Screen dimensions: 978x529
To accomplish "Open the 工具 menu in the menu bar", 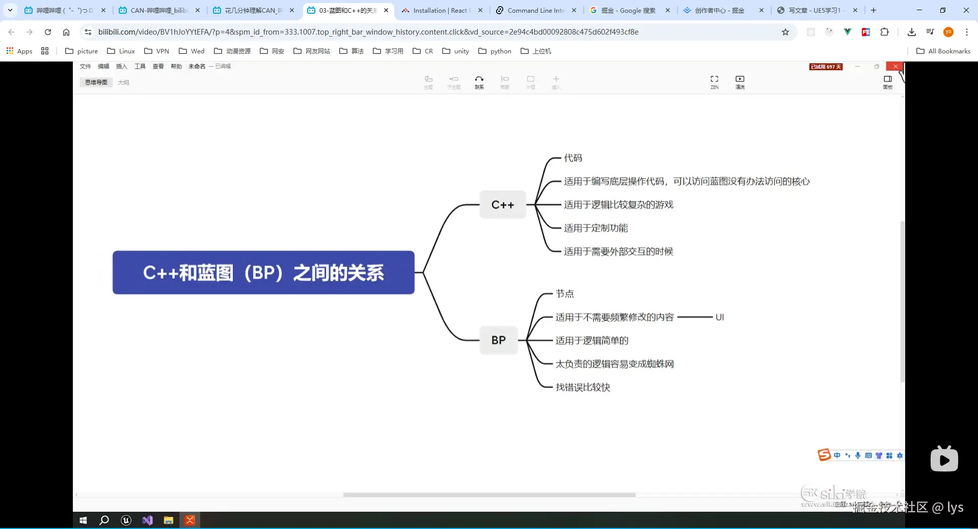I will pyautogui.click(x=140, y=66).
